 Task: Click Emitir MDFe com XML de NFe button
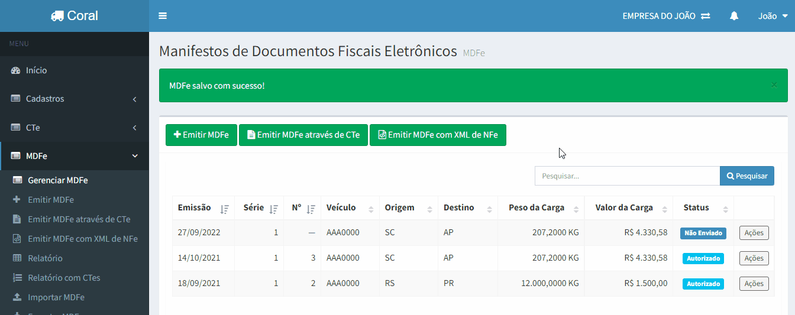point(438,135)
